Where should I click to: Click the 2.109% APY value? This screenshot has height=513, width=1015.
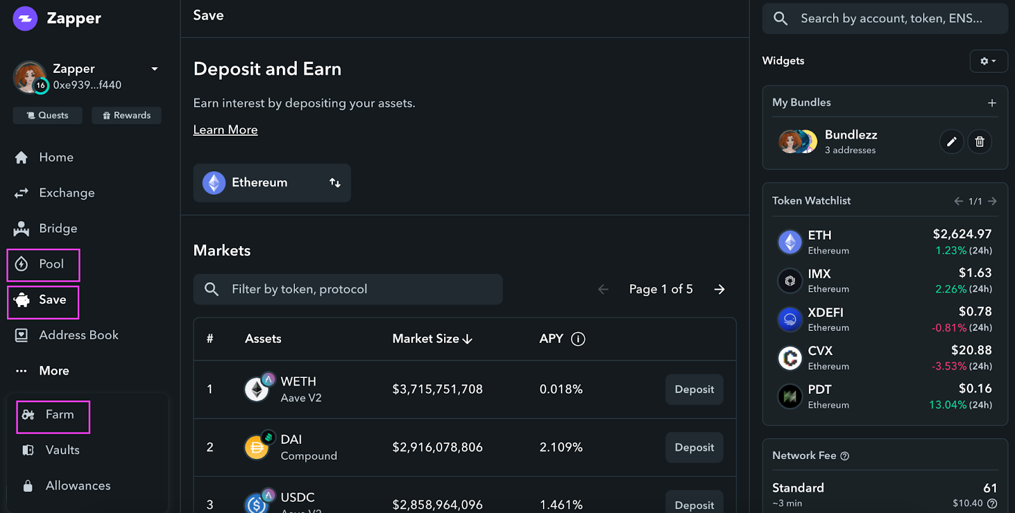(561, 447)
